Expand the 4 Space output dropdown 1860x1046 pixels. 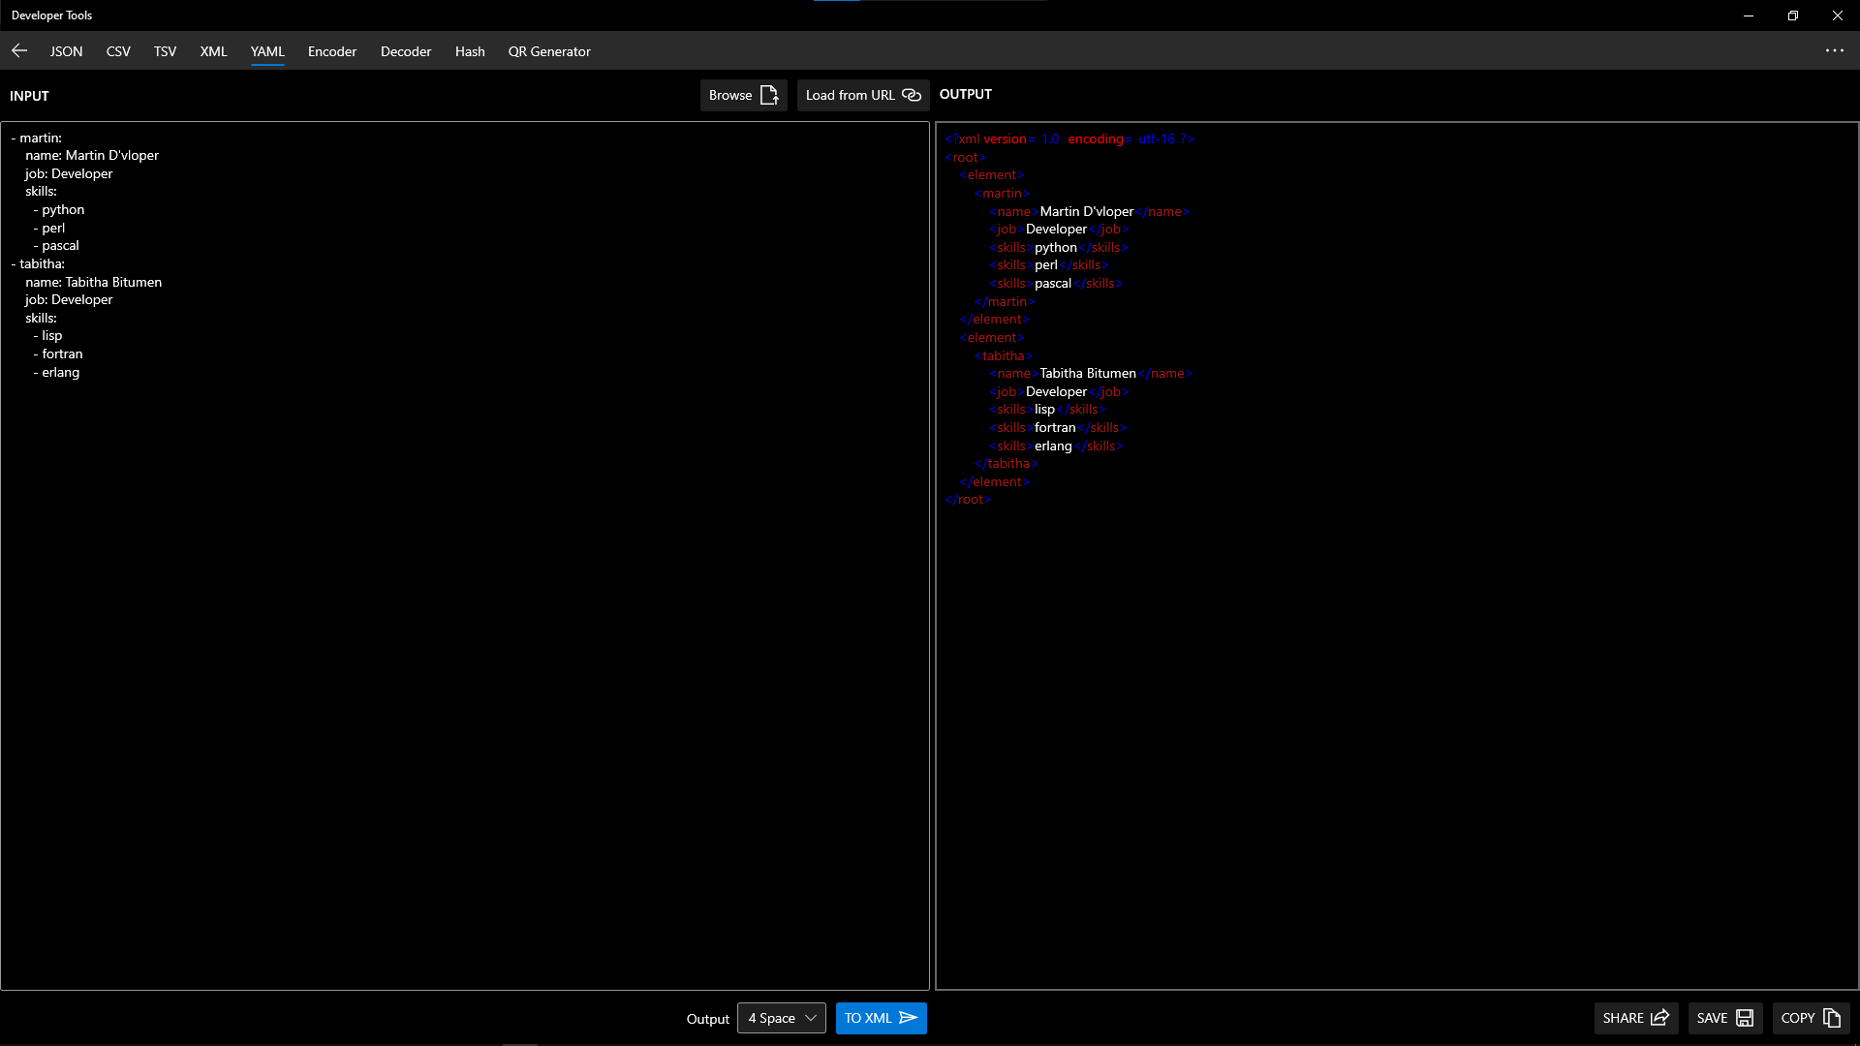pyautogui.click(x=781, y=1018)
